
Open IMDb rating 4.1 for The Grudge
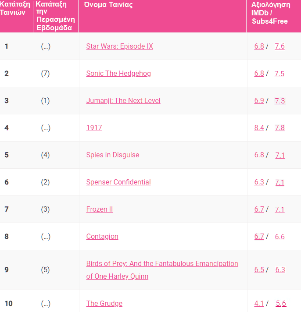click(259, 304)
